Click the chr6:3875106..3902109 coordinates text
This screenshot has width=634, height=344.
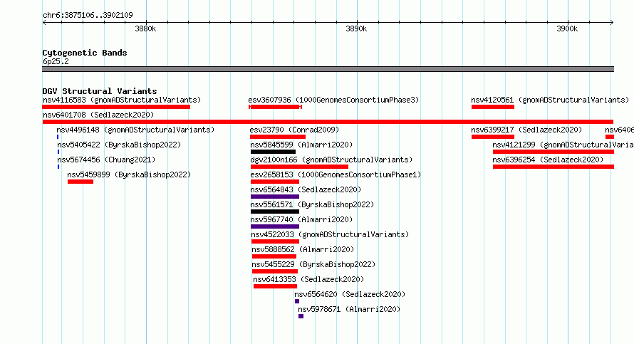(88, 15)
